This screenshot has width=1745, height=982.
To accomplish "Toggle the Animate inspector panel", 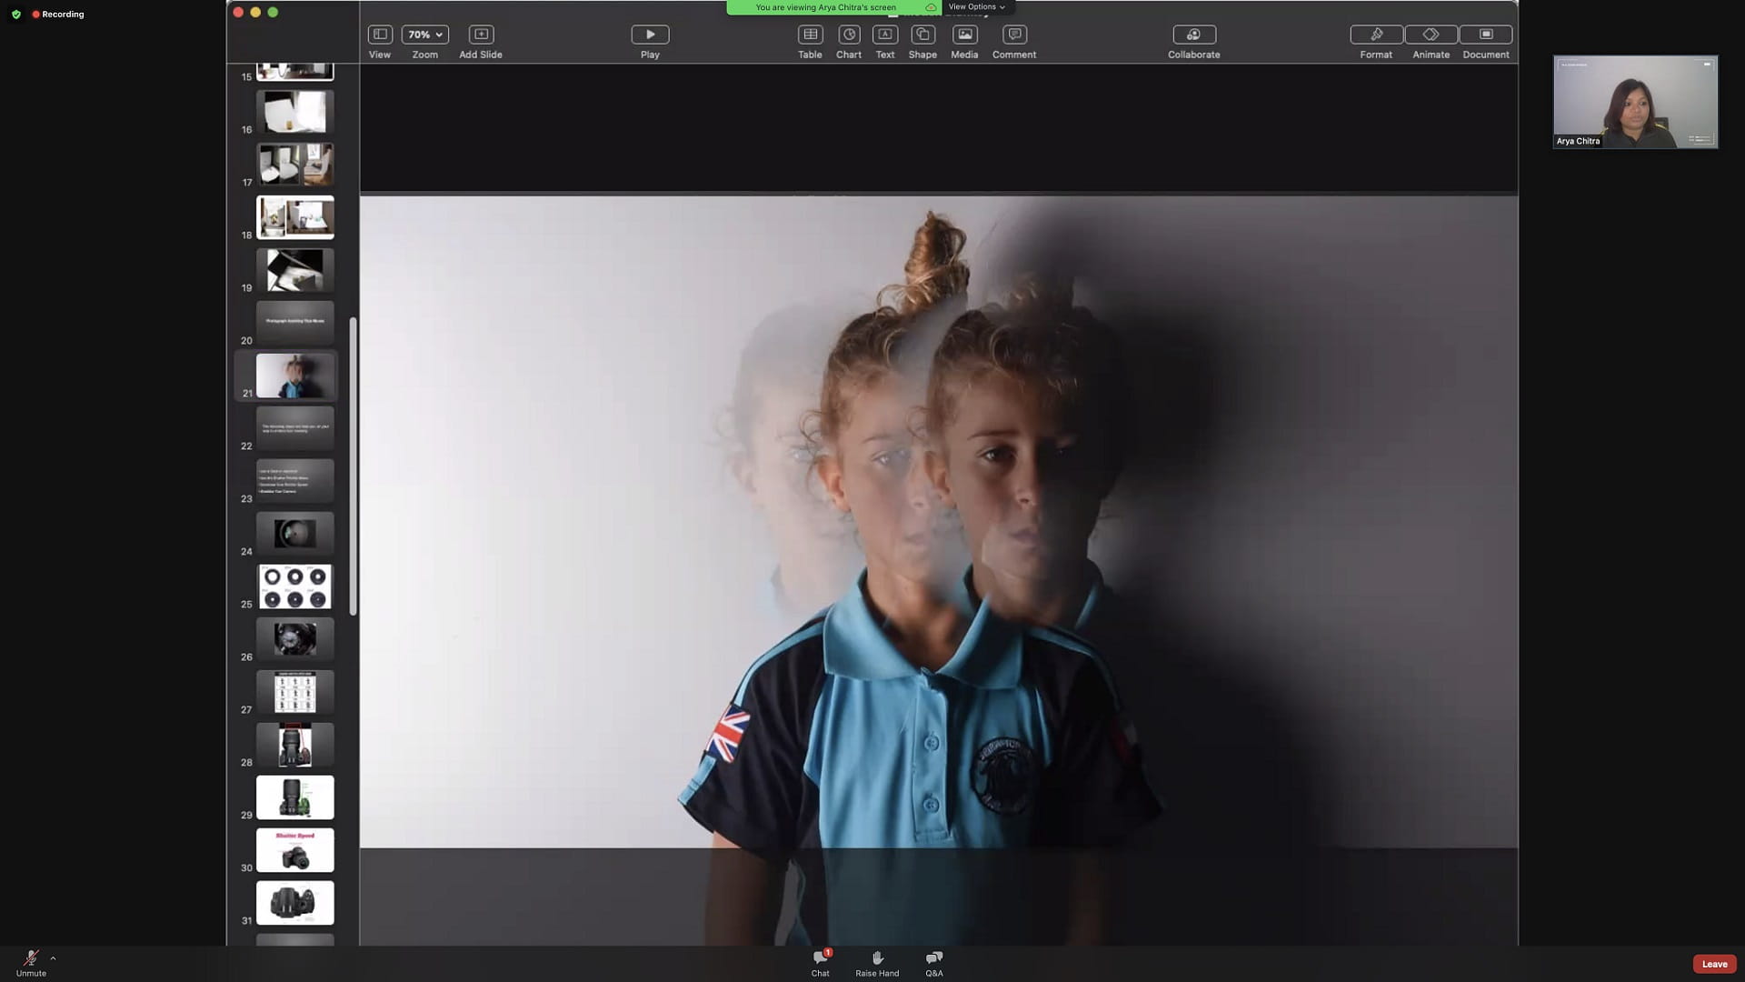I will pyautogui.click(x=1431, y=35).
